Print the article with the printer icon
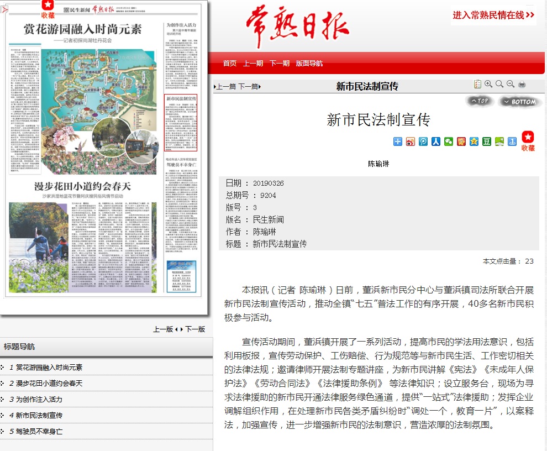The height and width of the screenshot is (451, 547). pyautogui.click(x=522, y=84)
